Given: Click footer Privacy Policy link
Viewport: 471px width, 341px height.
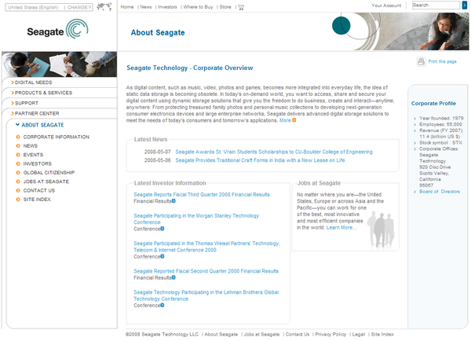Looking at the screenshot, I should pos(330,335).
